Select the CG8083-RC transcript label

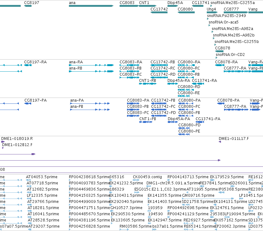(131, 74)
